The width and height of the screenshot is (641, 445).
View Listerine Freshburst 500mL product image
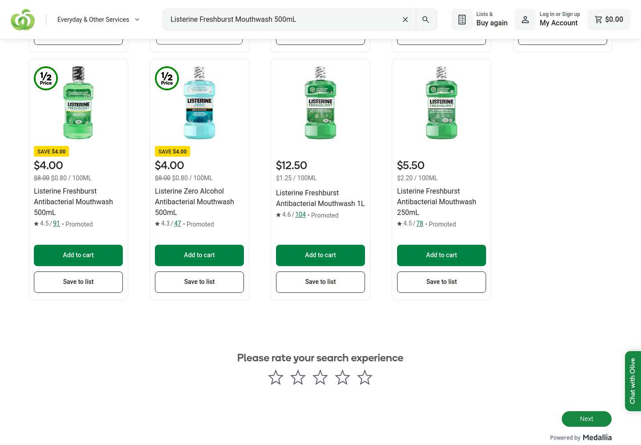click(x=78, y=102)
